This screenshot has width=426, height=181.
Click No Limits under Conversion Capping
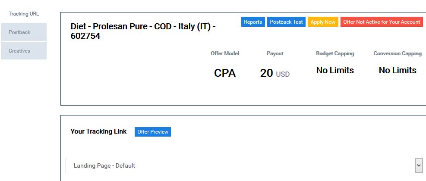point(398,70)
